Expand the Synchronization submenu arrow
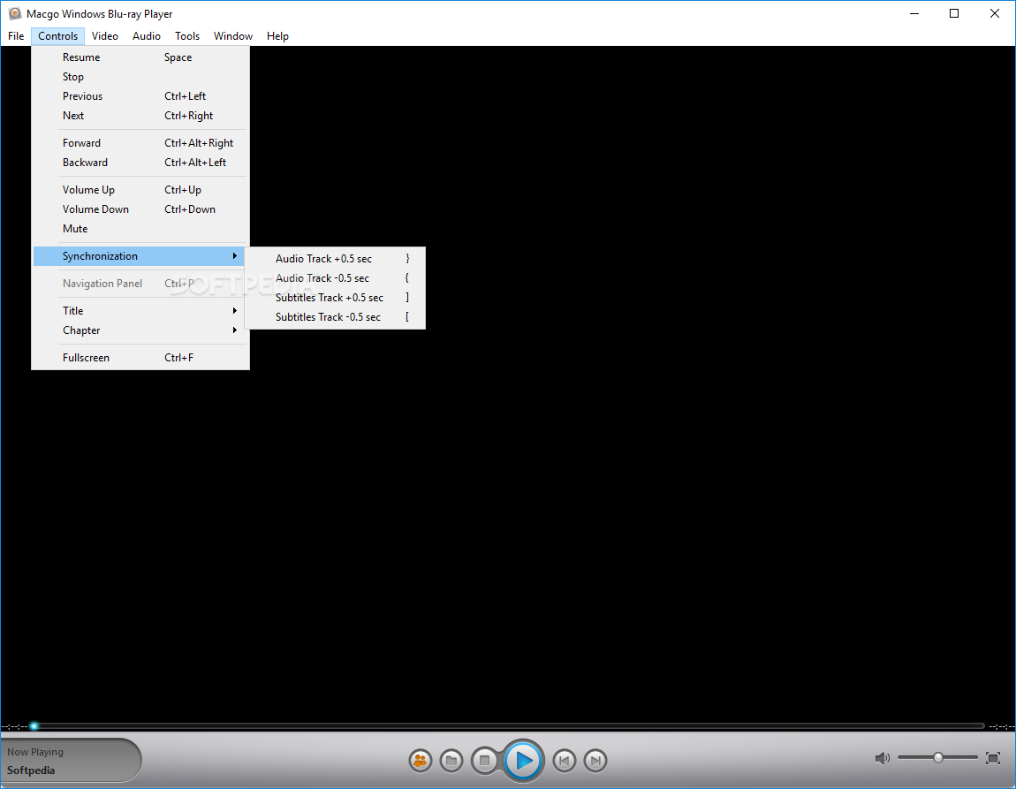The width and height of the screenshot is (1016, 789). coord(234,256)
